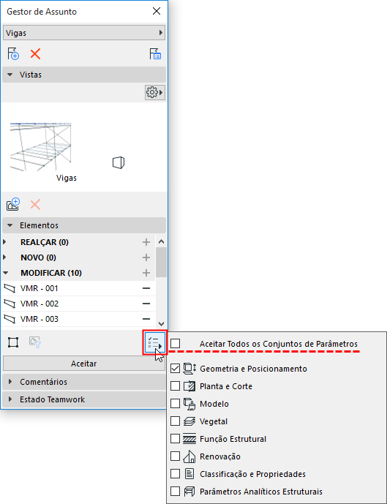The height and width of the screenshot is (504, 387).
Task: Add elements to REALÇAR with plus
Action: tap(146, 242)
